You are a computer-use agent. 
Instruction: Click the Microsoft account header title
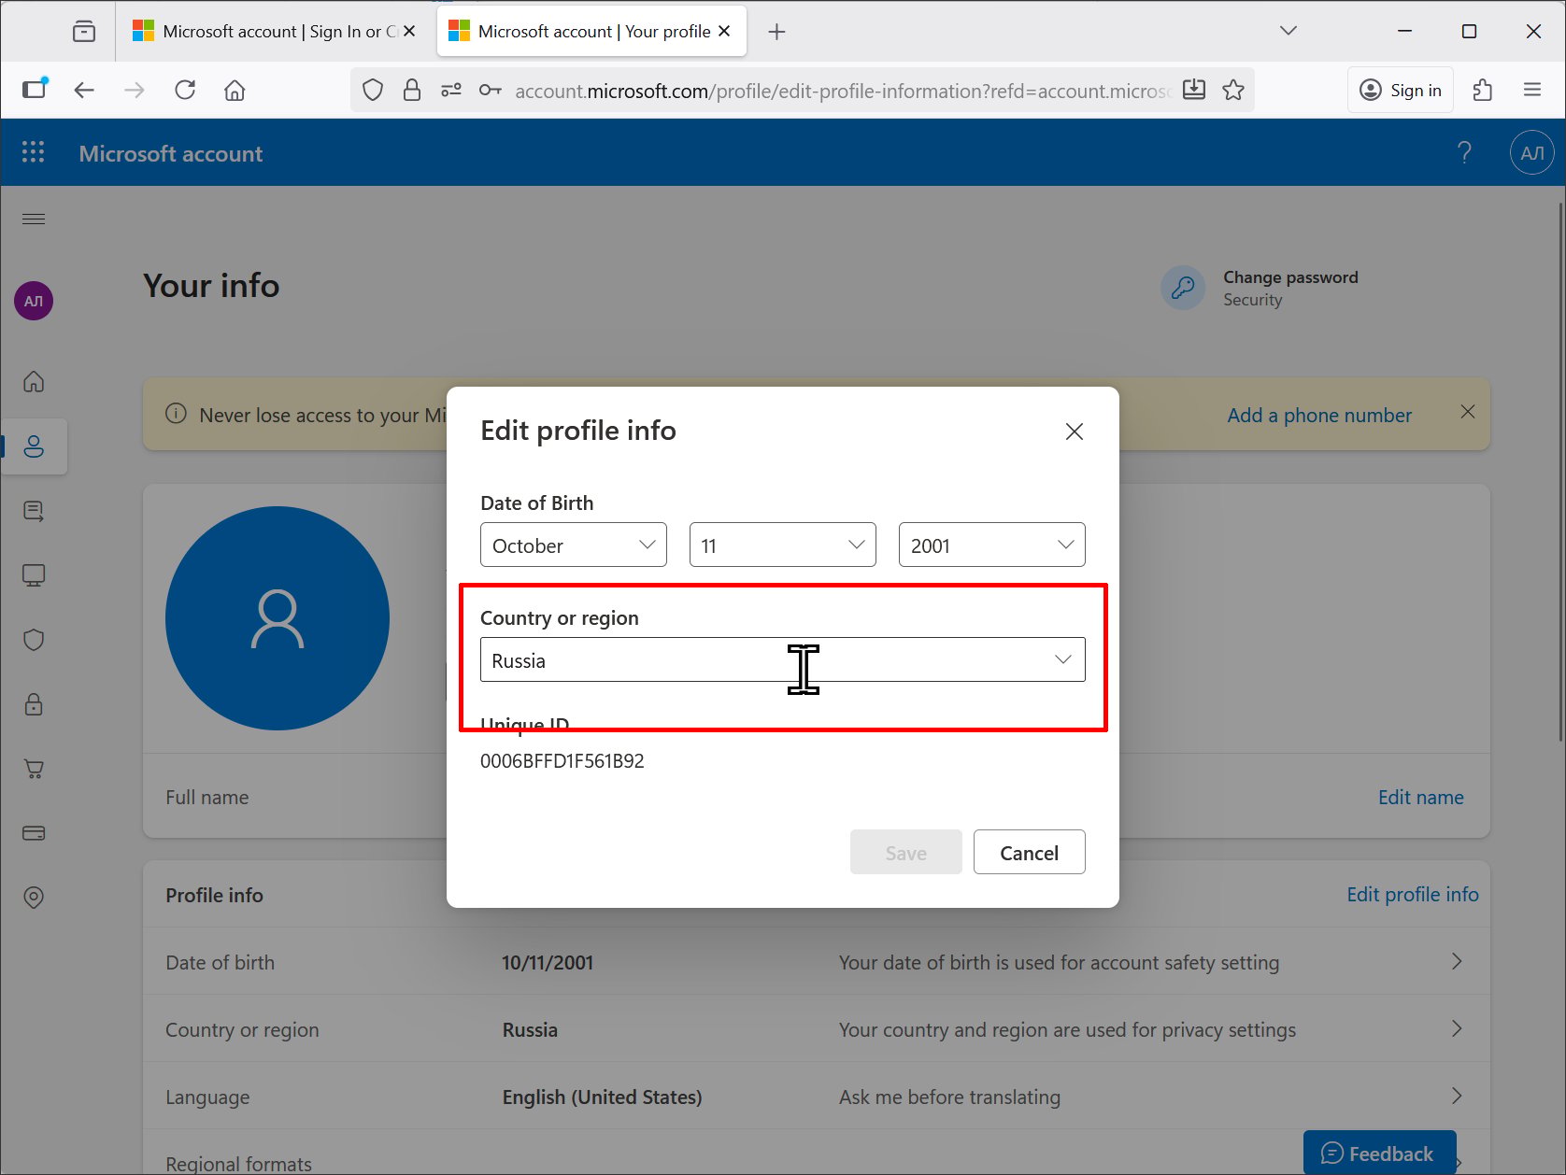(171, 153)
